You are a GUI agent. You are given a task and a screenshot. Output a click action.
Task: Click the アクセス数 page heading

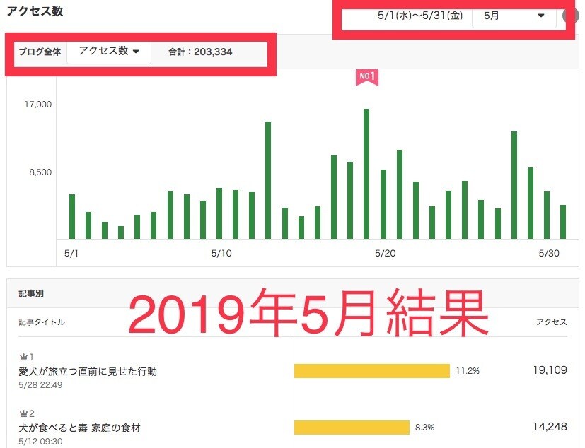pos(35,11)
